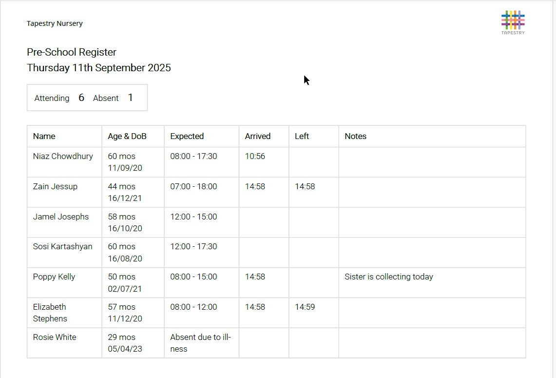Screen dimensions: 556x378
Task: Click the Tapestry logo icon
Action: [513, 21]
